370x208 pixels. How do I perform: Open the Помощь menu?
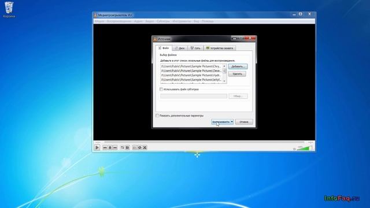[x=208, y=21]
